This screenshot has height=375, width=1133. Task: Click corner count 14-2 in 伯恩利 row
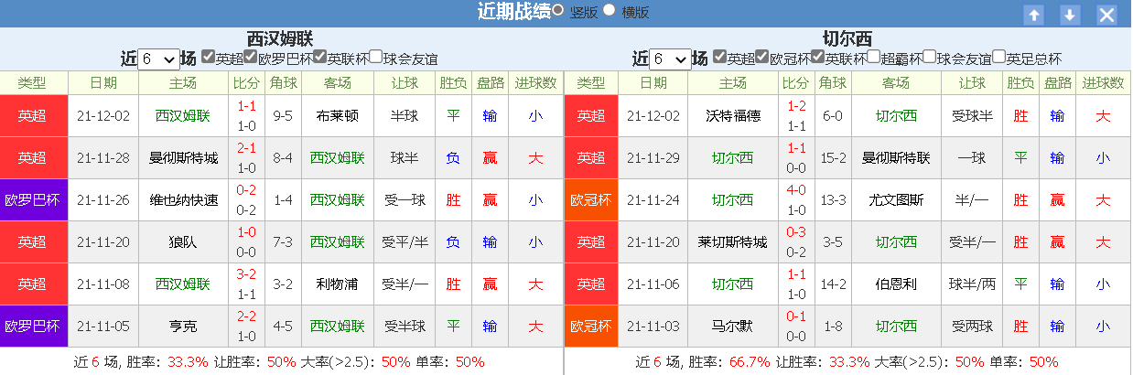833,284
